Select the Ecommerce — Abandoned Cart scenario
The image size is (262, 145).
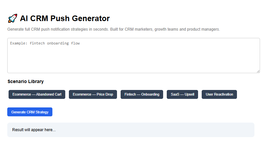(37, 94)
